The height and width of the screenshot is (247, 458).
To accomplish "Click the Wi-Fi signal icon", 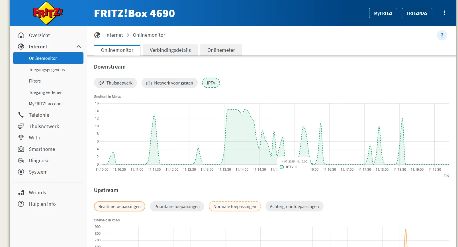I will pos(21,138).
